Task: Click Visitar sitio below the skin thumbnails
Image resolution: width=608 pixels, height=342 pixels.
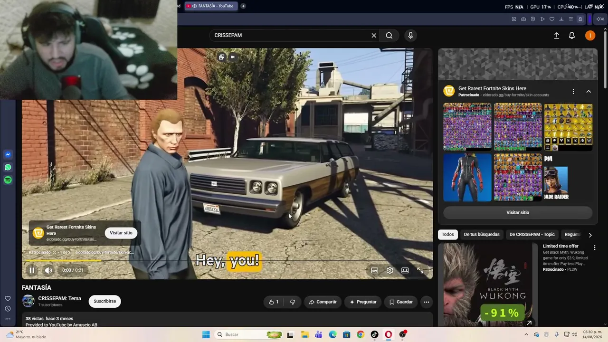Action: [x=518, y=212]
